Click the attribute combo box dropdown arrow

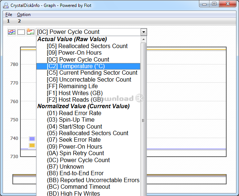pos(144,32)
